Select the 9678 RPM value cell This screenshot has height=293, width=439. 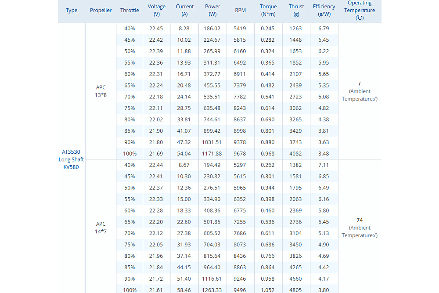click(240, 154)
